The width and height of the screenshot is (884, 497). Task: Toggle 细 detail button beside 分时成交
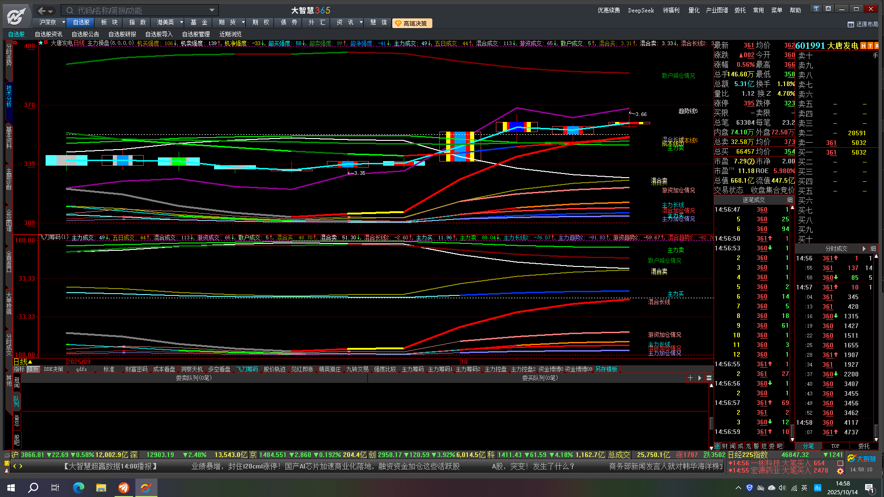tap(873, 248)
